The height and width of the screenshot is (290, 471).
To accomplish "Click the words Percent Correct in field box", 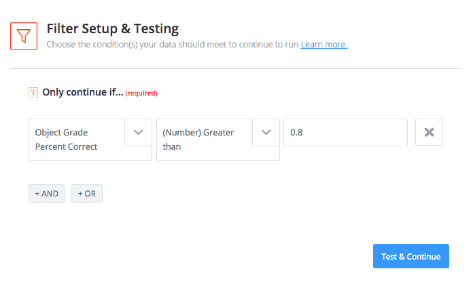I will click(x=67, y=146).
